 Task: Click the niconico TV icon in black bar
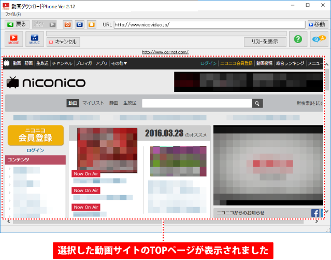[x=7, y=63]
